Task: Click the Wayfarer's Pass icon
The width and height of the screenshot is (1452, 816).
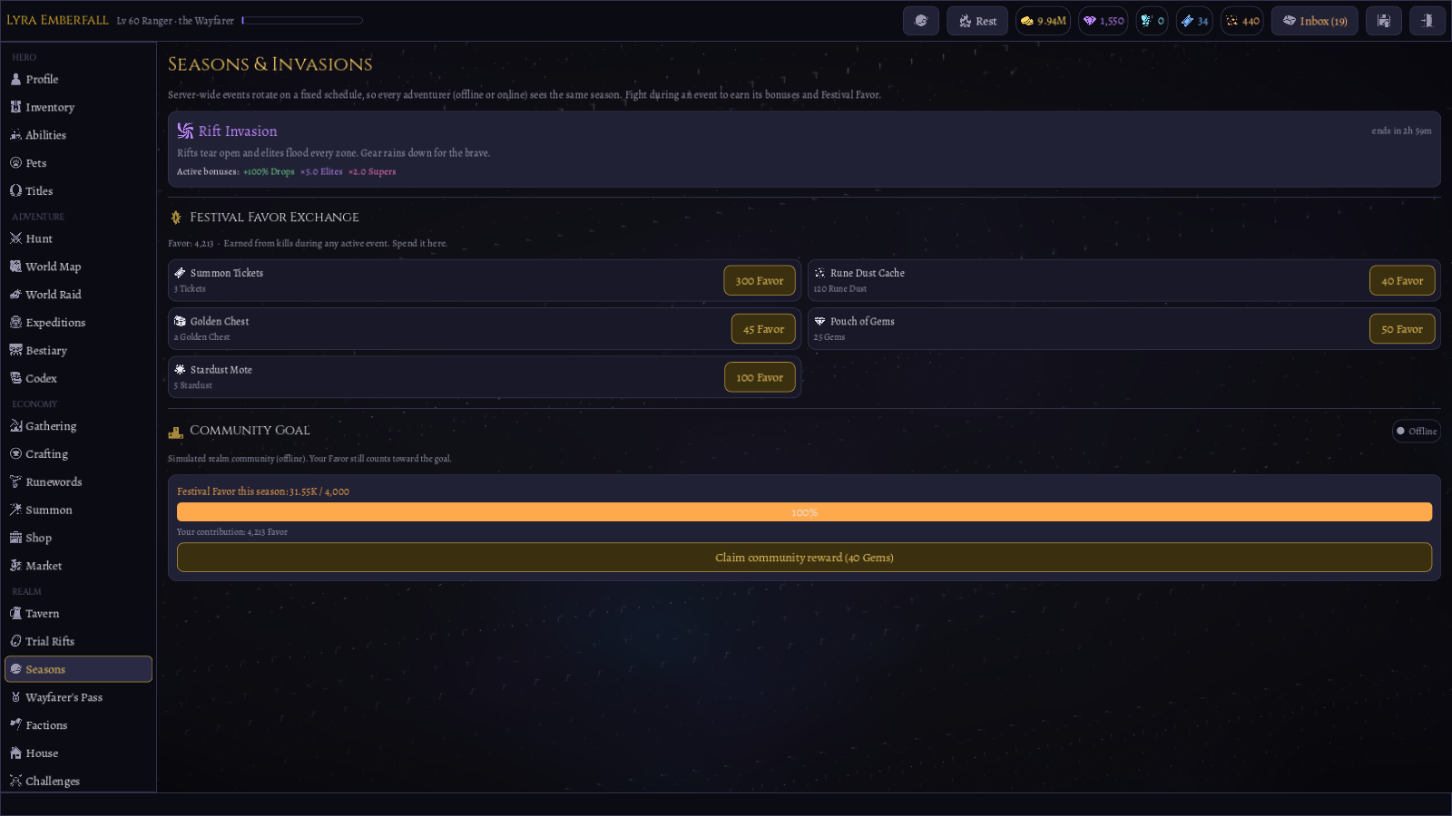Action: (15, 697)
